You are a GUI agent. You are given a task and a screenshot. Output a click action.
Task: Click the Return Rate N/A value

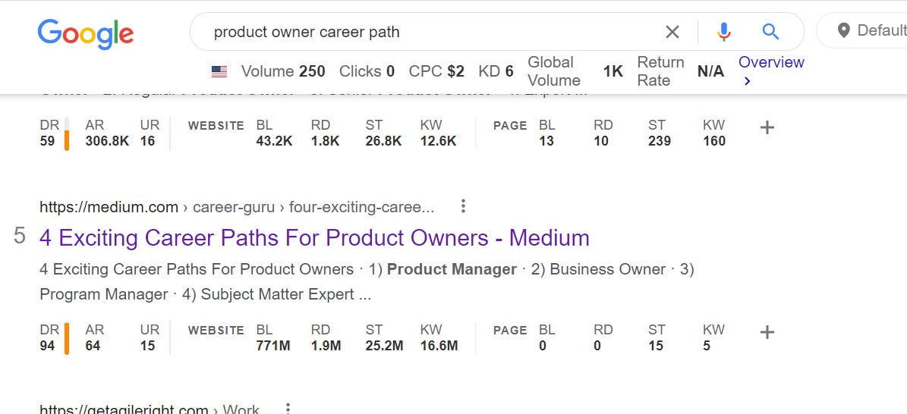point(710,72)
